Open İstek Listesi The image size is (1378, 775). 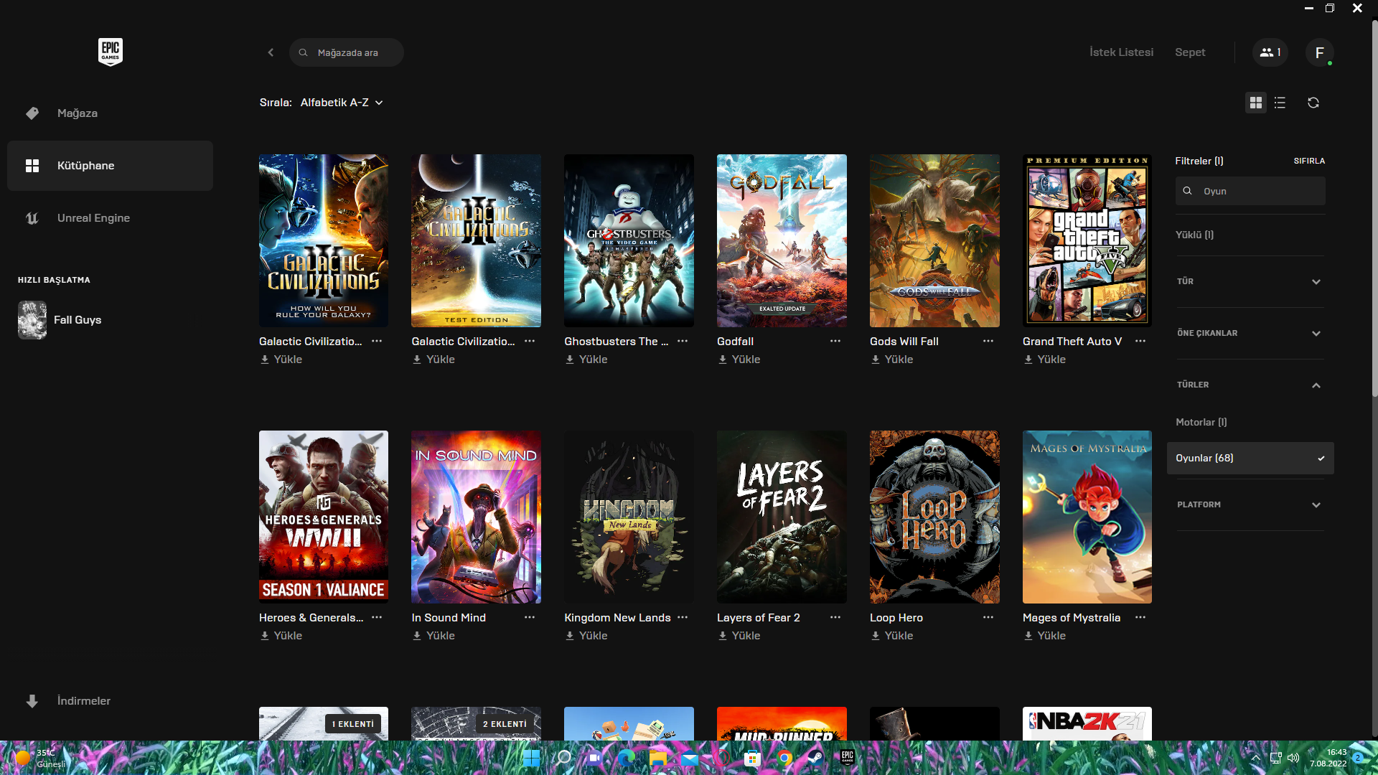(1121, 52)
